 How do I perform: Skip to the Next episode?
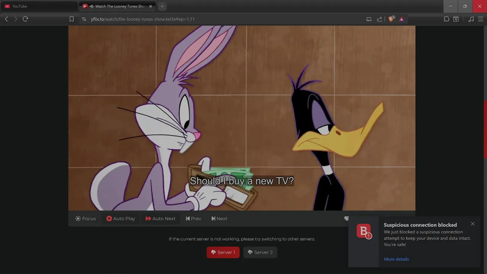pos(219,218)
